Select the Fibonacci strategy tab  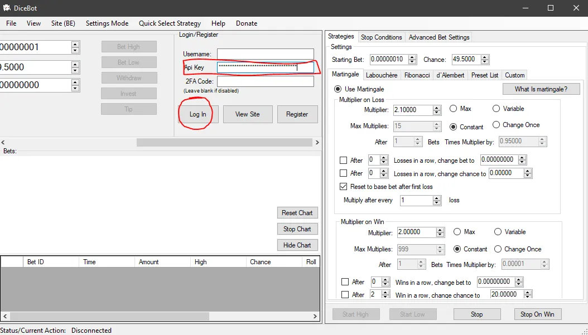click(417, 75)
